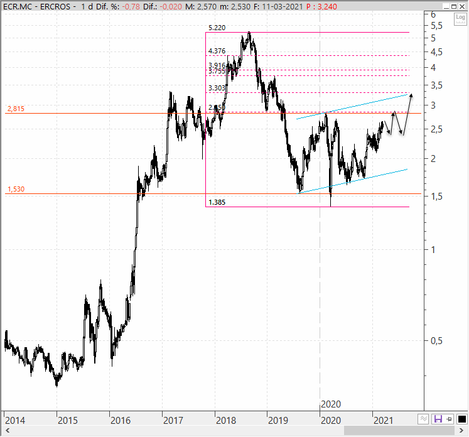Click the Dif. %: -0,78 value
Image resolution: width=469 pixels, height=437 pixels.
118,6
